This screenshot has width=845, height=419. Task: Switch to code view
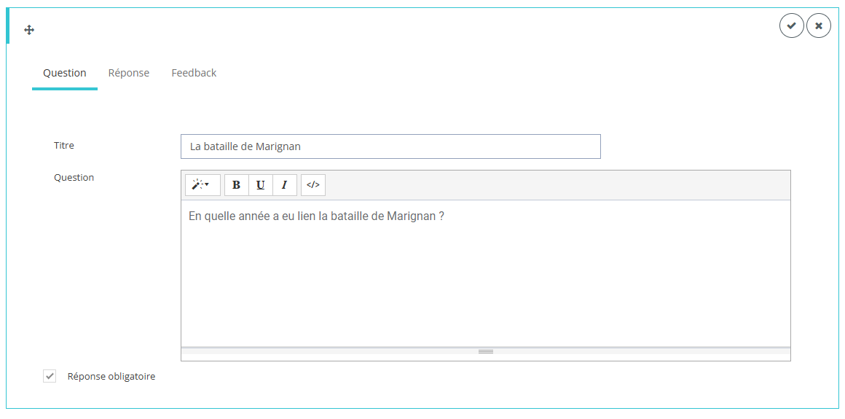click(x=313, y=185)
